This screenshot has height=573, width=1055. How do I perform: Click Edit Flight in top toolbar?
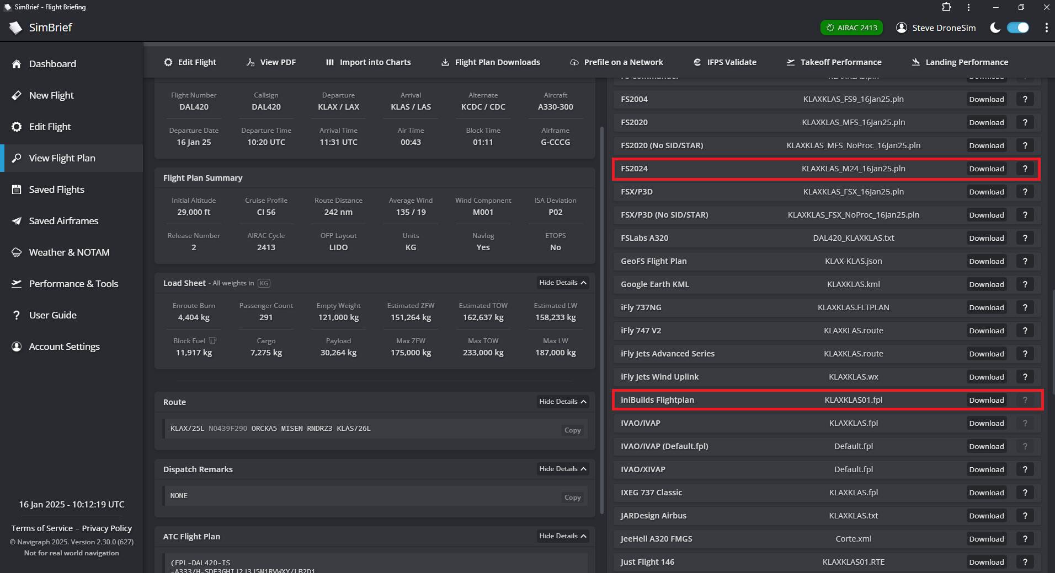190,62
